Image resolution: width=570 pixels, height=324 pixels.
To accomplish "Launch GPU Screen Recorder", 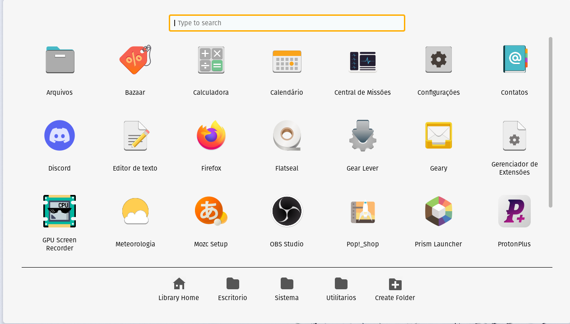I will click(x=60, y=212).
